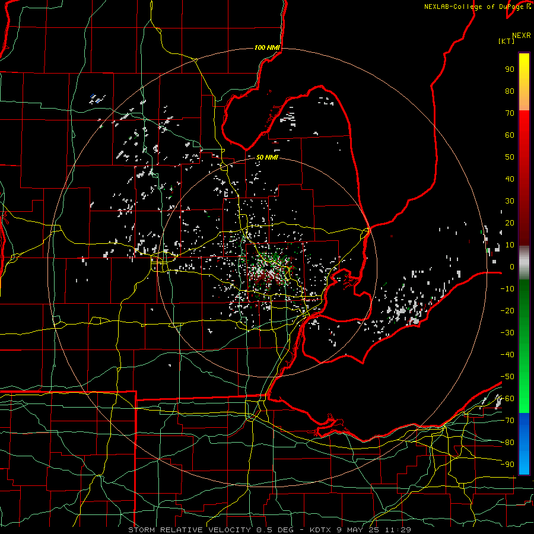Click the "-90" velocity scale label
The width and height of the screenshot is (534, 534).
click(x=507, y=465)
